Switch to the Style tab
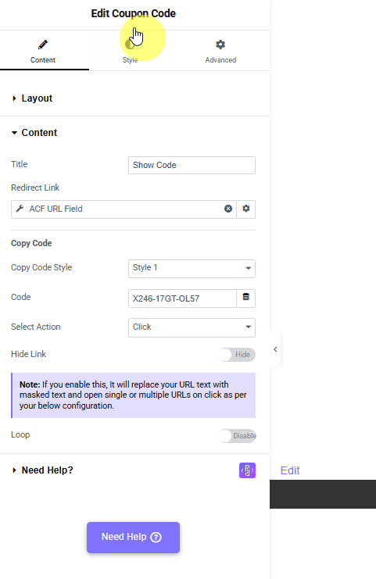Image resolution: width=376 pixels, height=579 pixels. pyautogui.click(x=130, y=51)
